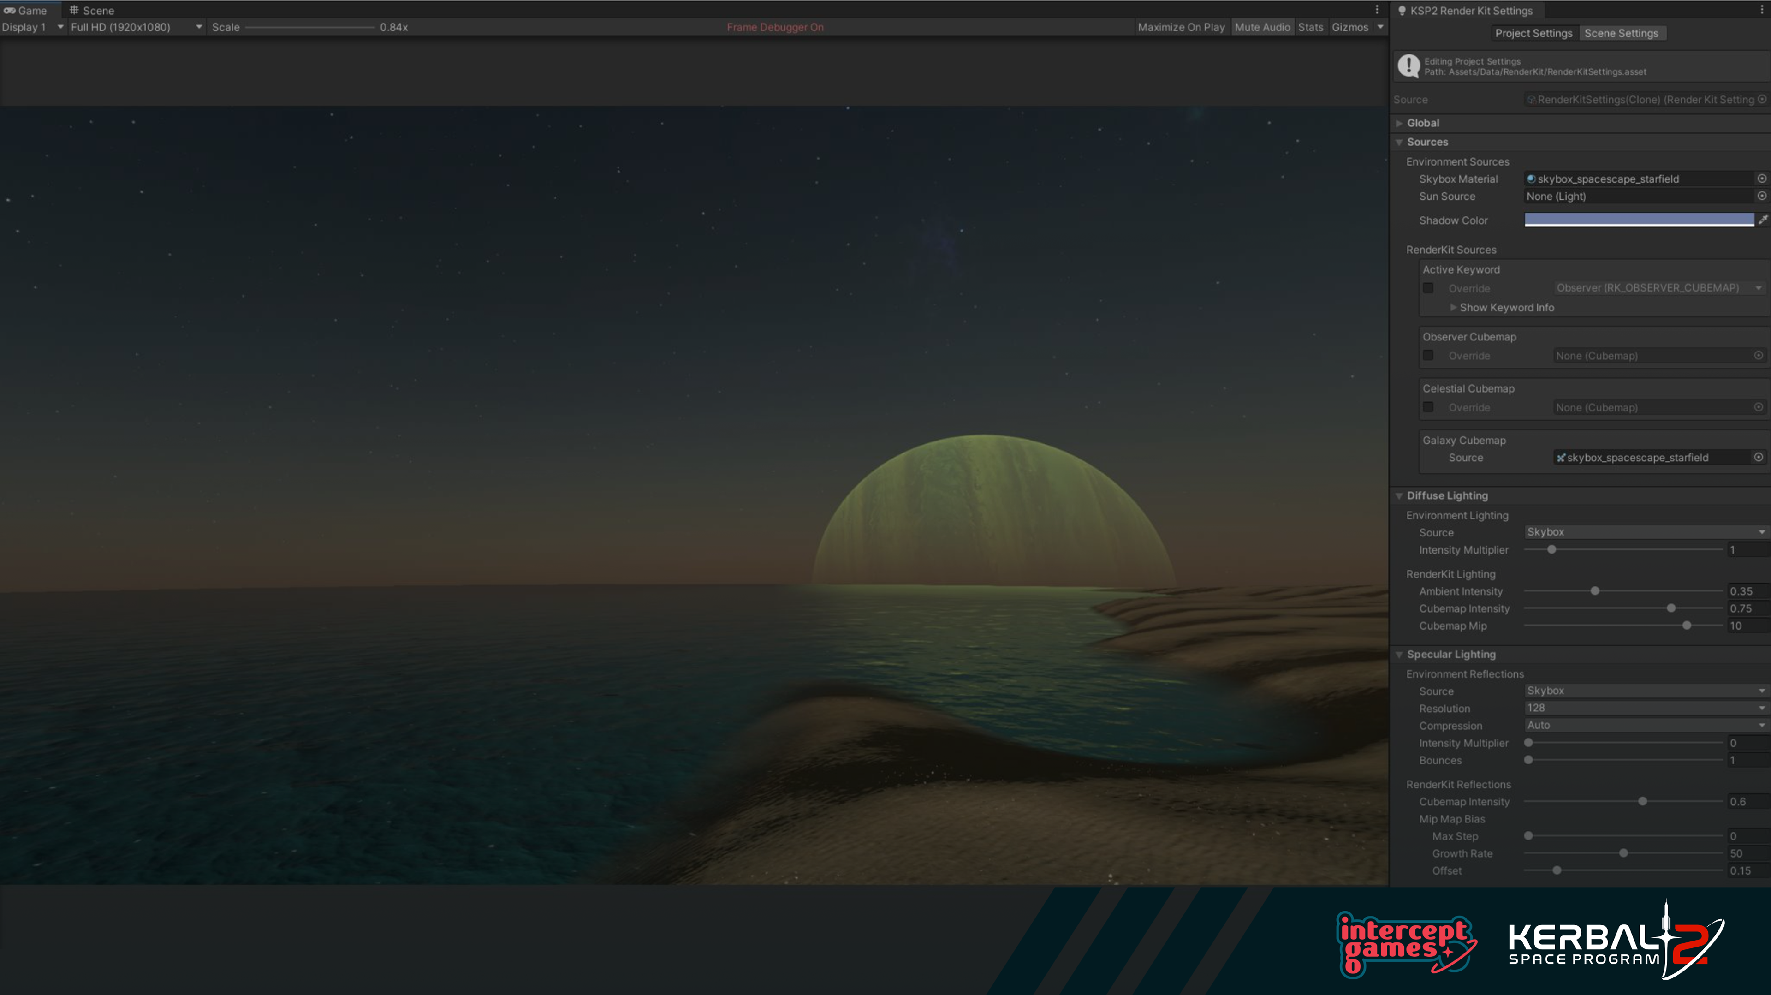This screenshot has height=995, width=1771.
Task: Open object picker for Skybox Material
Action: pyautogui.click(x=1762, y=179)
